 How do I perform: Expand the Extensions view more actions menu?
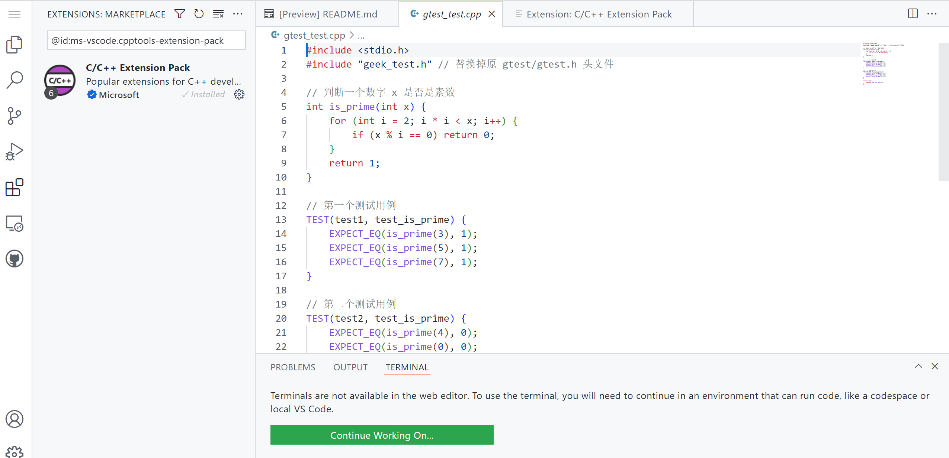238,14
